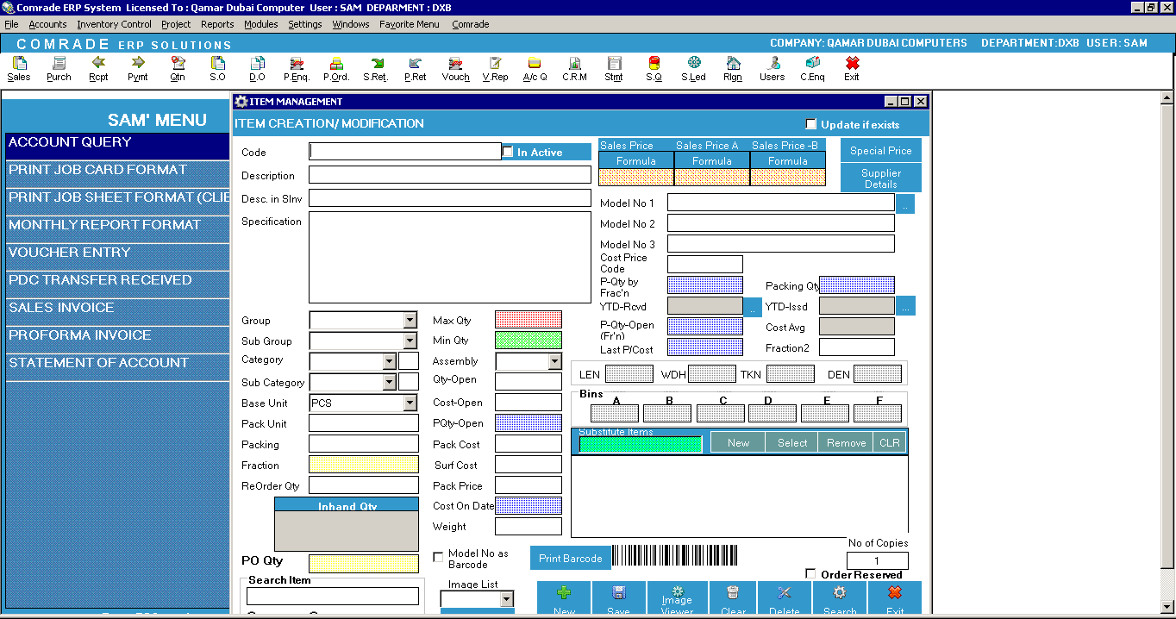Viewport: 1176px width, 619px height.
Task: Open the Supplier Details panel
Action: (x=880, y=178)
